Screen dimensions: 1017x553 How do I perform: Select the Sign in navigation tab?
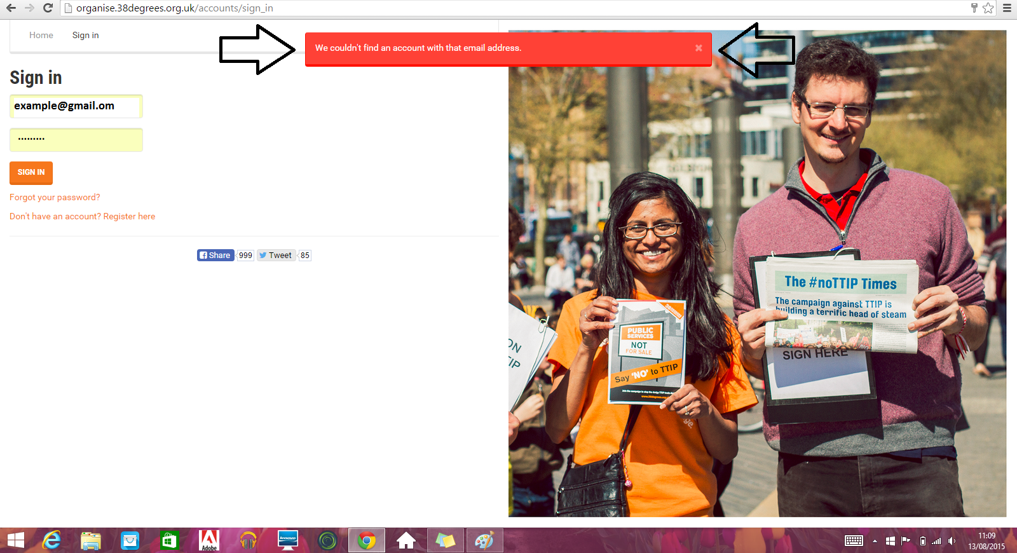[85, 36]
